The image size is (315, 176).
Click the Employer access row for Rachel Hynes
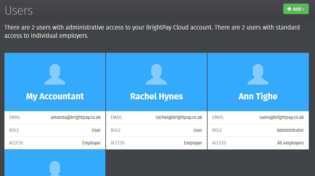[156, 143]
